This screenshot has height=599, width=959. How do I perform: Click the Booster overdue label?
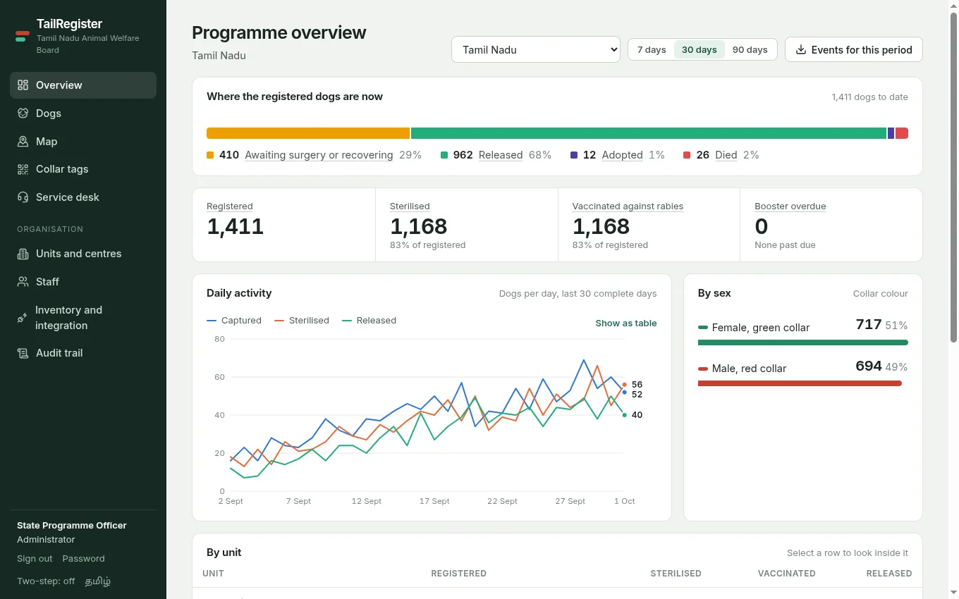point(790,206)
